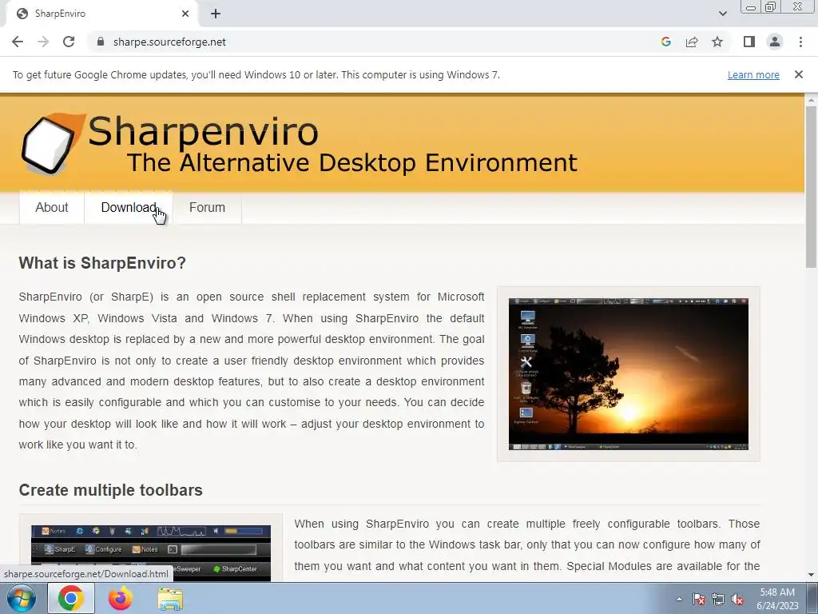The height and width of the screenshot is (614, 818).
Task: Select the SharpEnviro browser tab
Action: (x=101, y=14)
